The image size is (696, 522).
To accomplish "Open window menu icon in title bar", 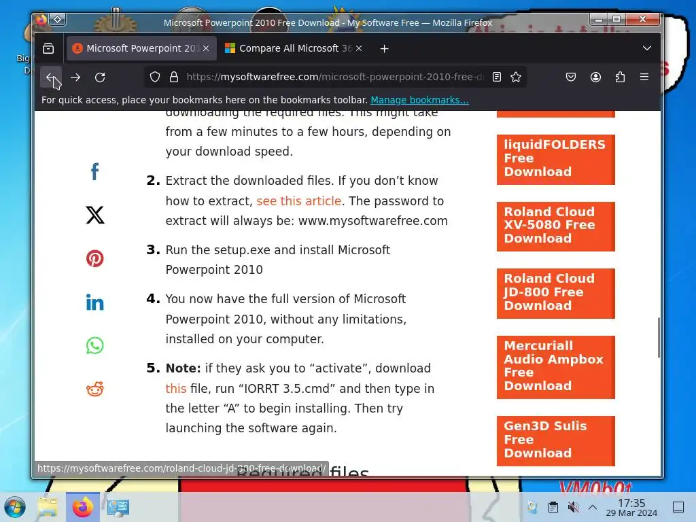I will (41, 20).
